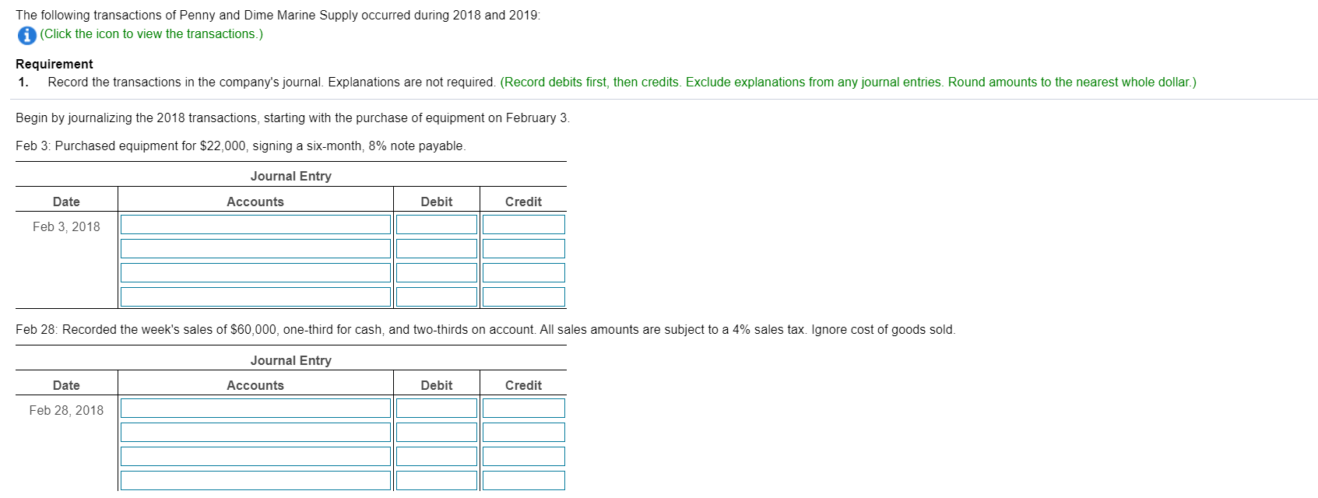Click the first Debit field for Feb 3
Screen dimensions: 1318x498
[x=437, y=224]
